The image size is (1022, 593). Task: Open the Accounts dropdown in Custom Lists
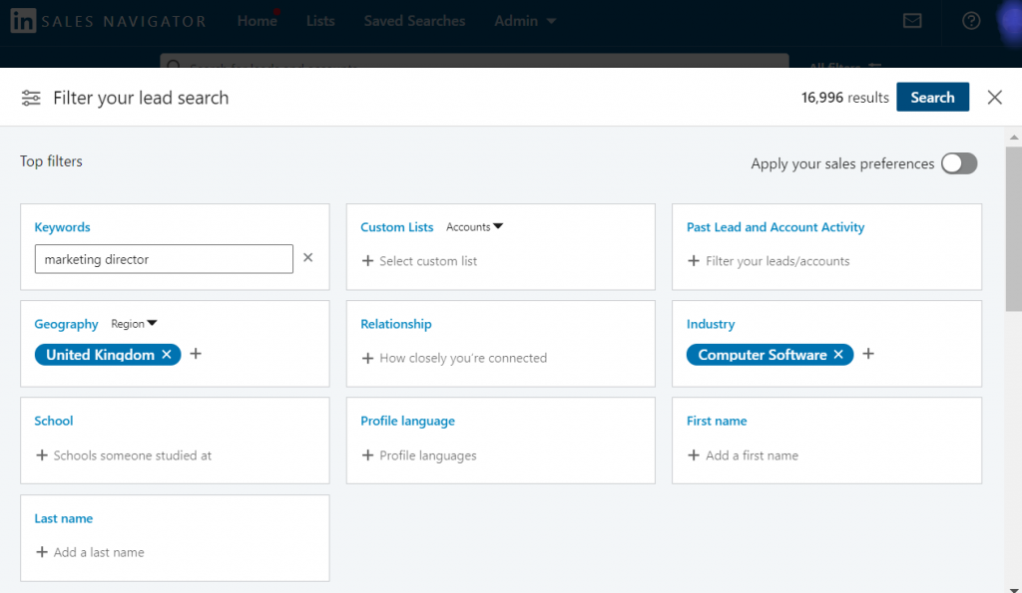coord(474,226)
